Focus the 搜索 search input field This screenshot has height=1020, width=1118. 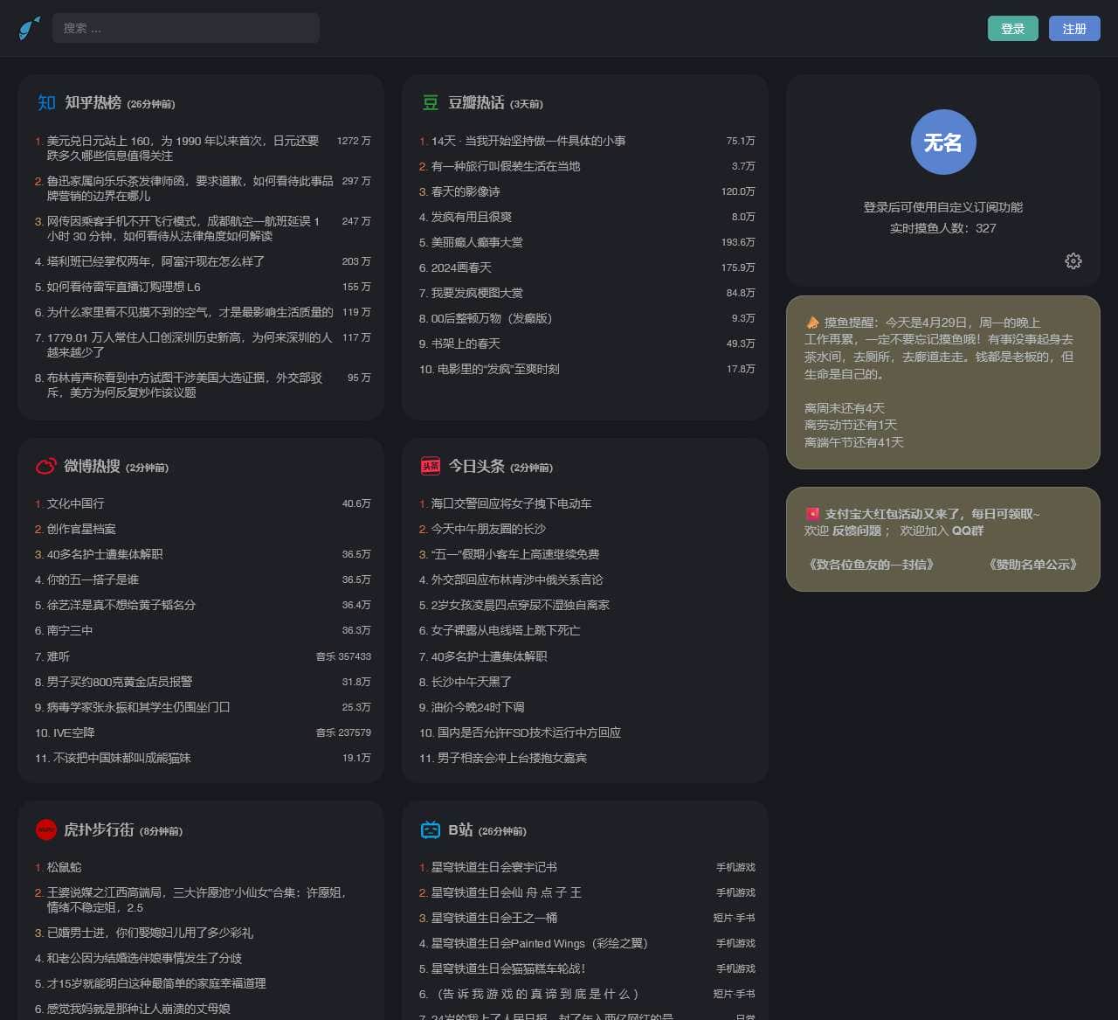pos(186,28)
